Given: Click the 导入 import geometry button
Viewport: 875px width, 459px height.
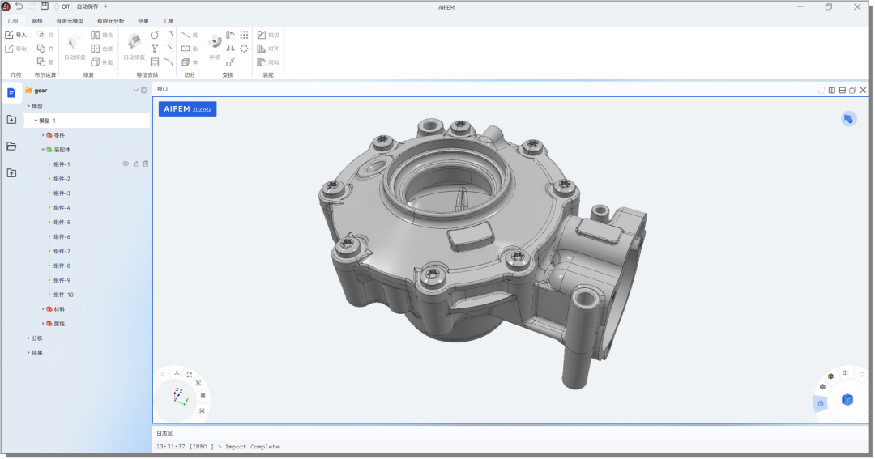Looking at the screenshot, I should coord(15,35).
